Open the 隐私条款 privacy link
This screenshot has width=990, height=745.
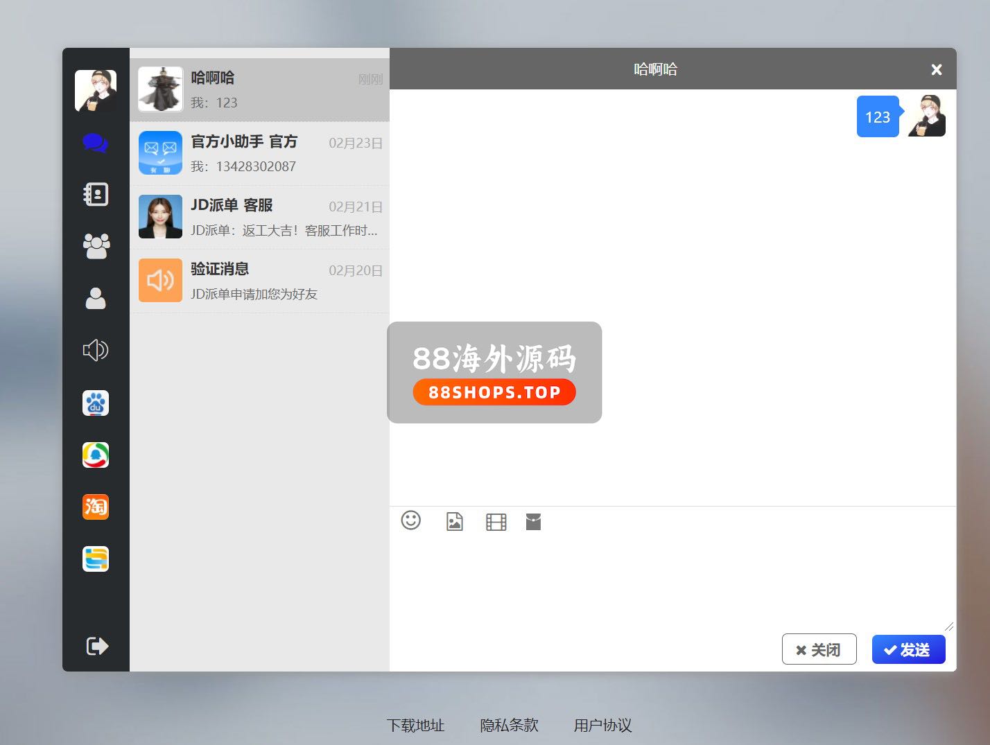509,725
